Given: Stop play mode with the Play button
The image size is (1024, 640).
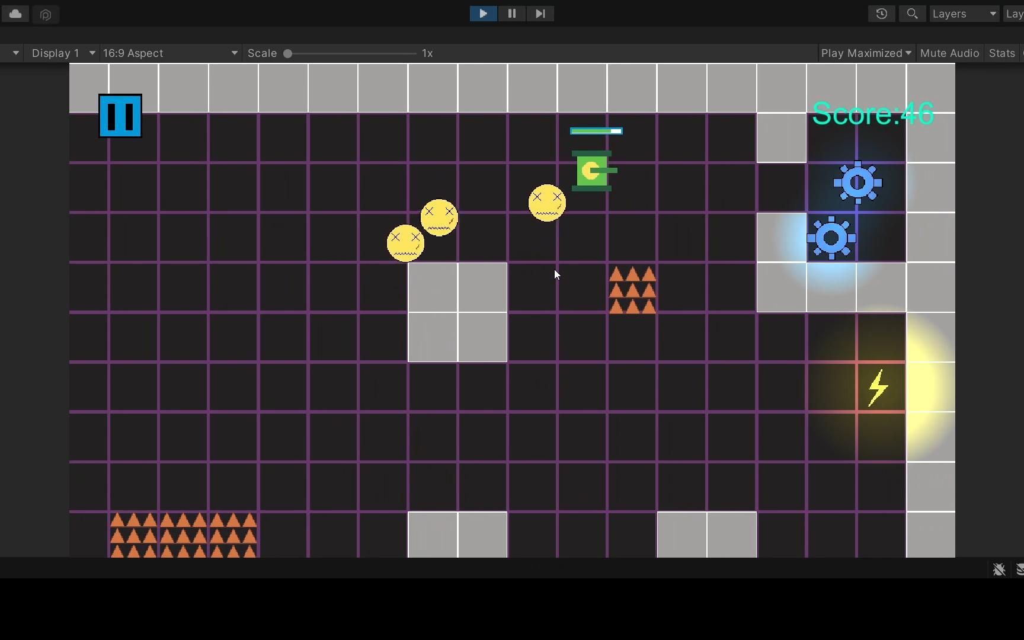Looking at the screenshot, I should click(483, 14).
